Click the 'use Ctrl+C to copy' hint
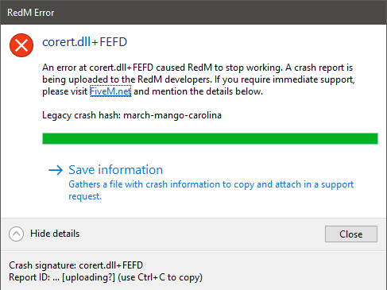387x290 pixels. 161,277
